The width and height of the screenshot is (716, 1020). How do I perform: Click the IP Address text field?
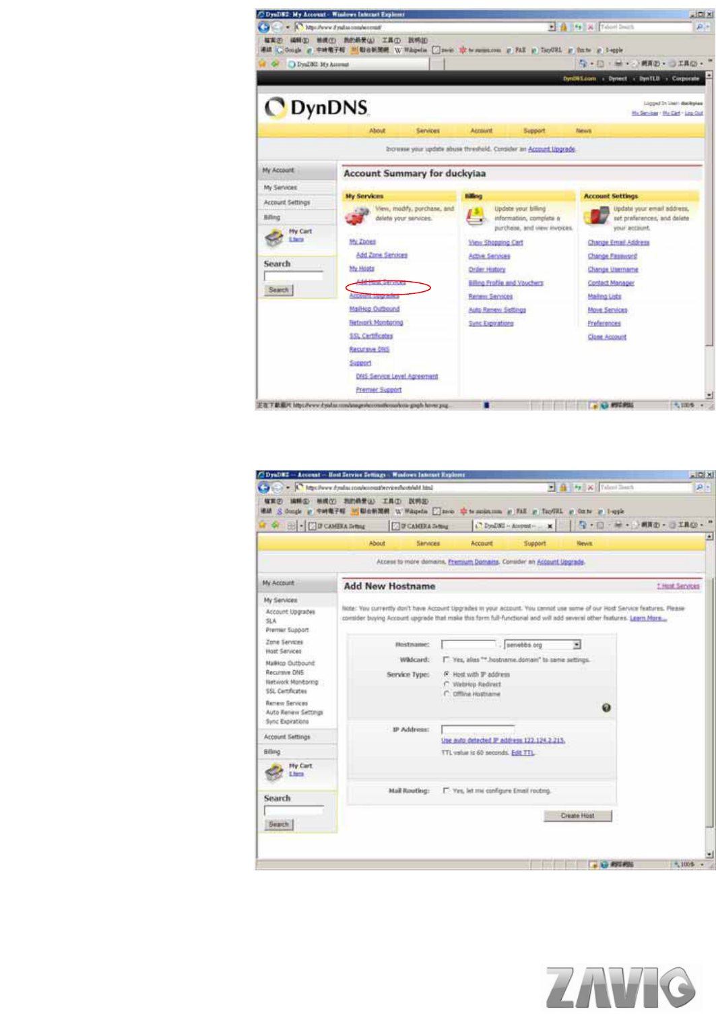(x=478, y=729)
